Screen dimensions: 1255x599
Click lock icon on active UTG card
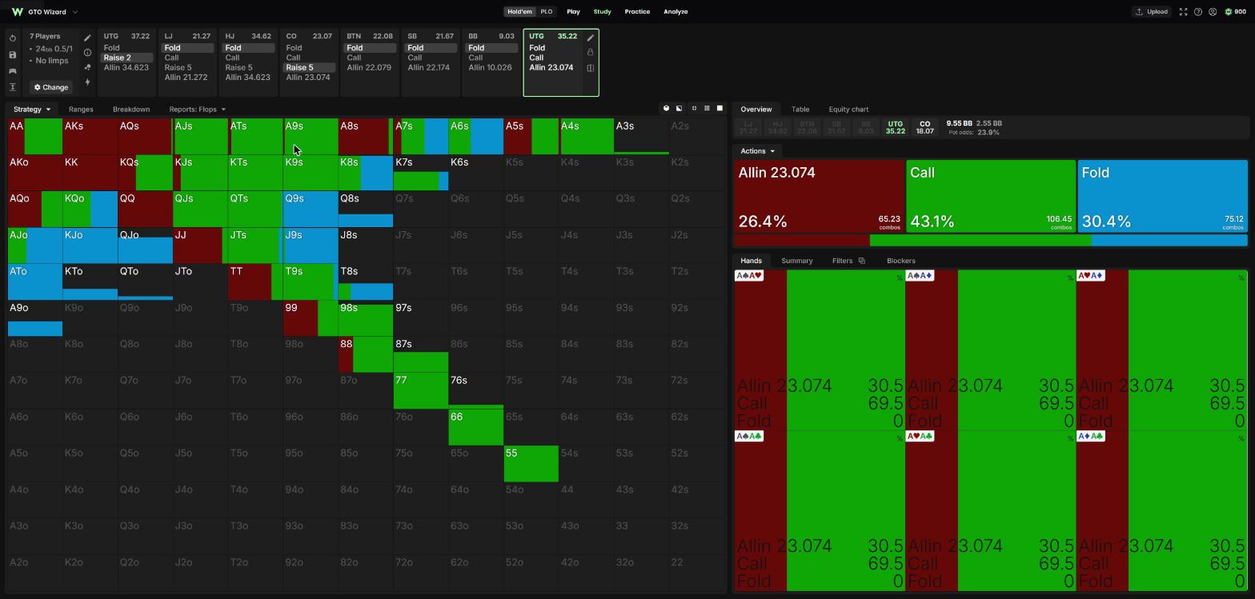[x=591, y=52]
